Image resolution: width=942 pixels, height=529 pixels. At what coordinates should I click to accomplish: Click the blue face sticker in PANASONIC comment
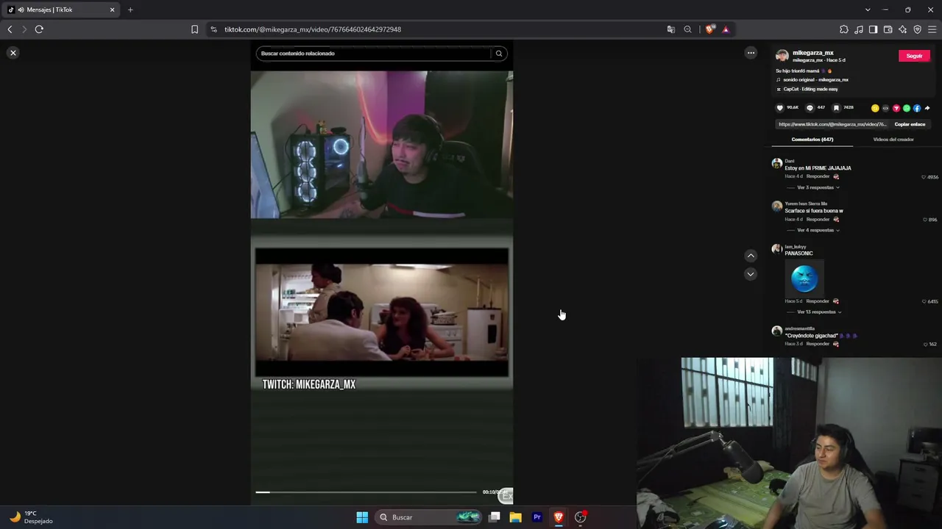pyautogui.click(x=804, y=278)
